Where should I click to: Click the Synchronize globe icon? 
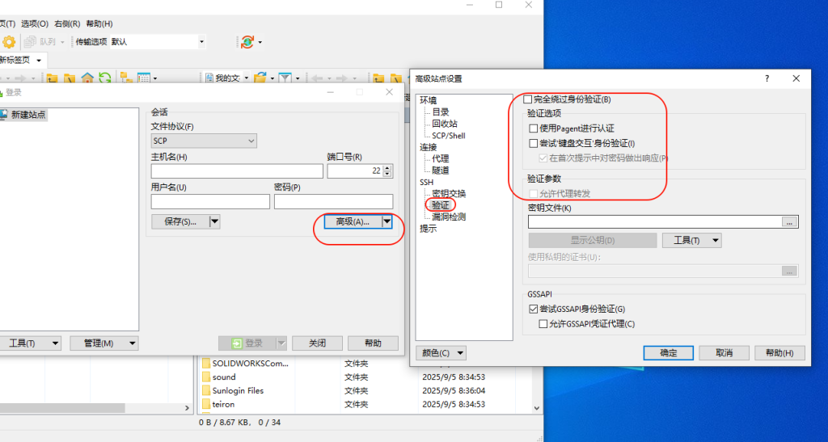247,42
